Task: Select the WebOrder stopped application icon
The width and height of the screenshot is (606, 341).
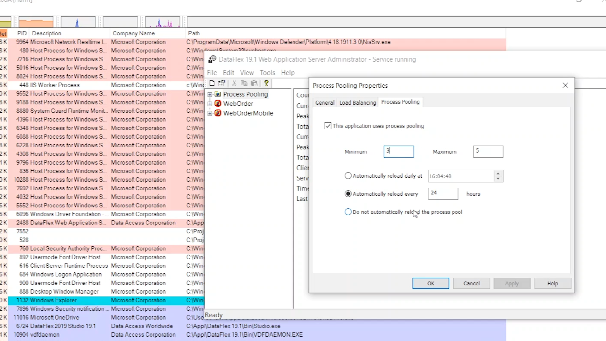Action: tap(218, 104)
